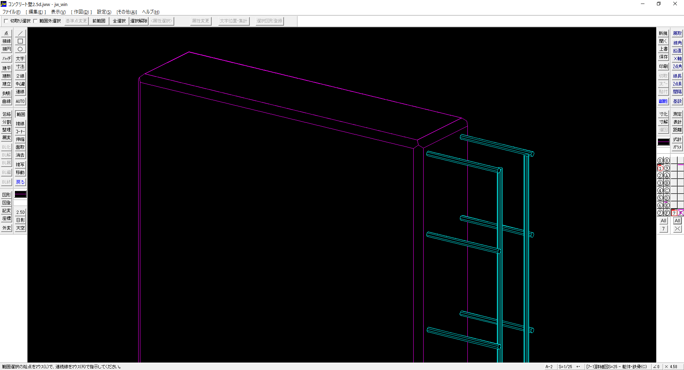Select the 多角形 polygon tool
Viewport: 684px width, 370px height.
point(6,93)
